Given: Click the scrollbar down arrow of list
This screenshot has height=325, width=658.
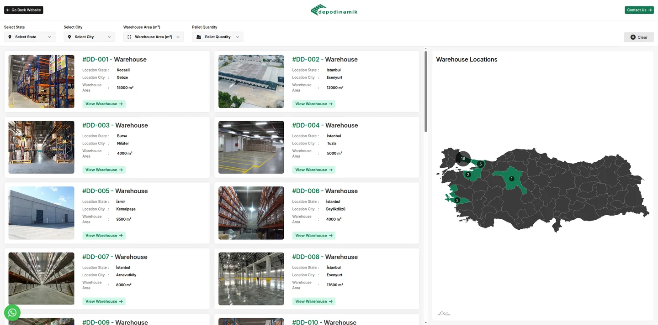Looking at the screenshot, I should [426, 323].
